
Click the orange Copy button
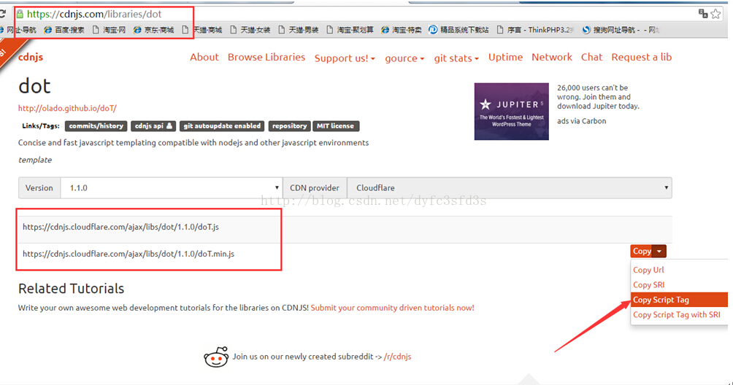[x=642, y=251]
